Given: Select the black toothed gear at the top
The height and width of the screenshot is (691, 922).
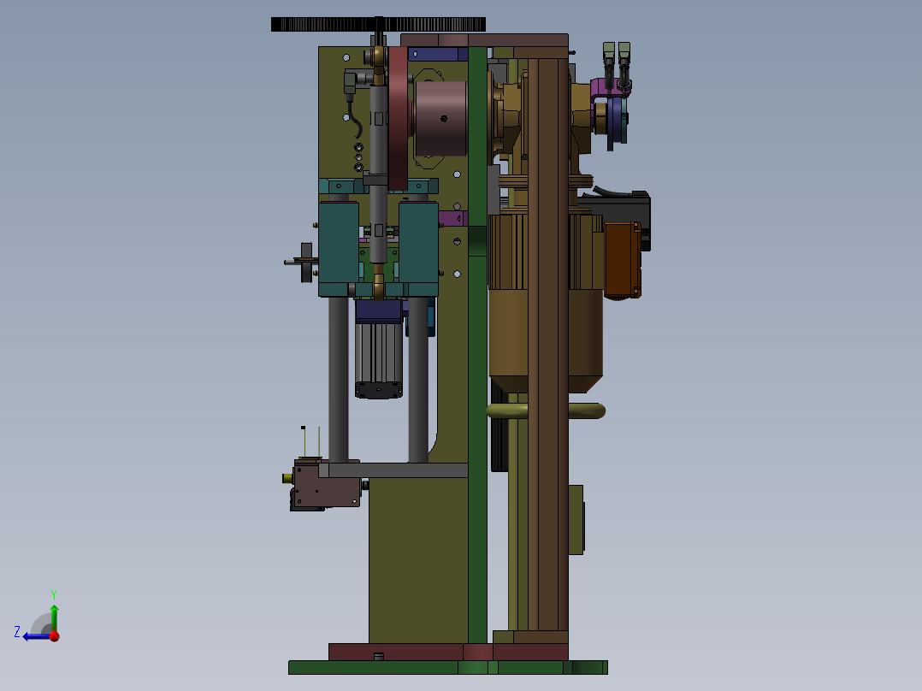Looking at the screenshot, I should tap(378, 24).
